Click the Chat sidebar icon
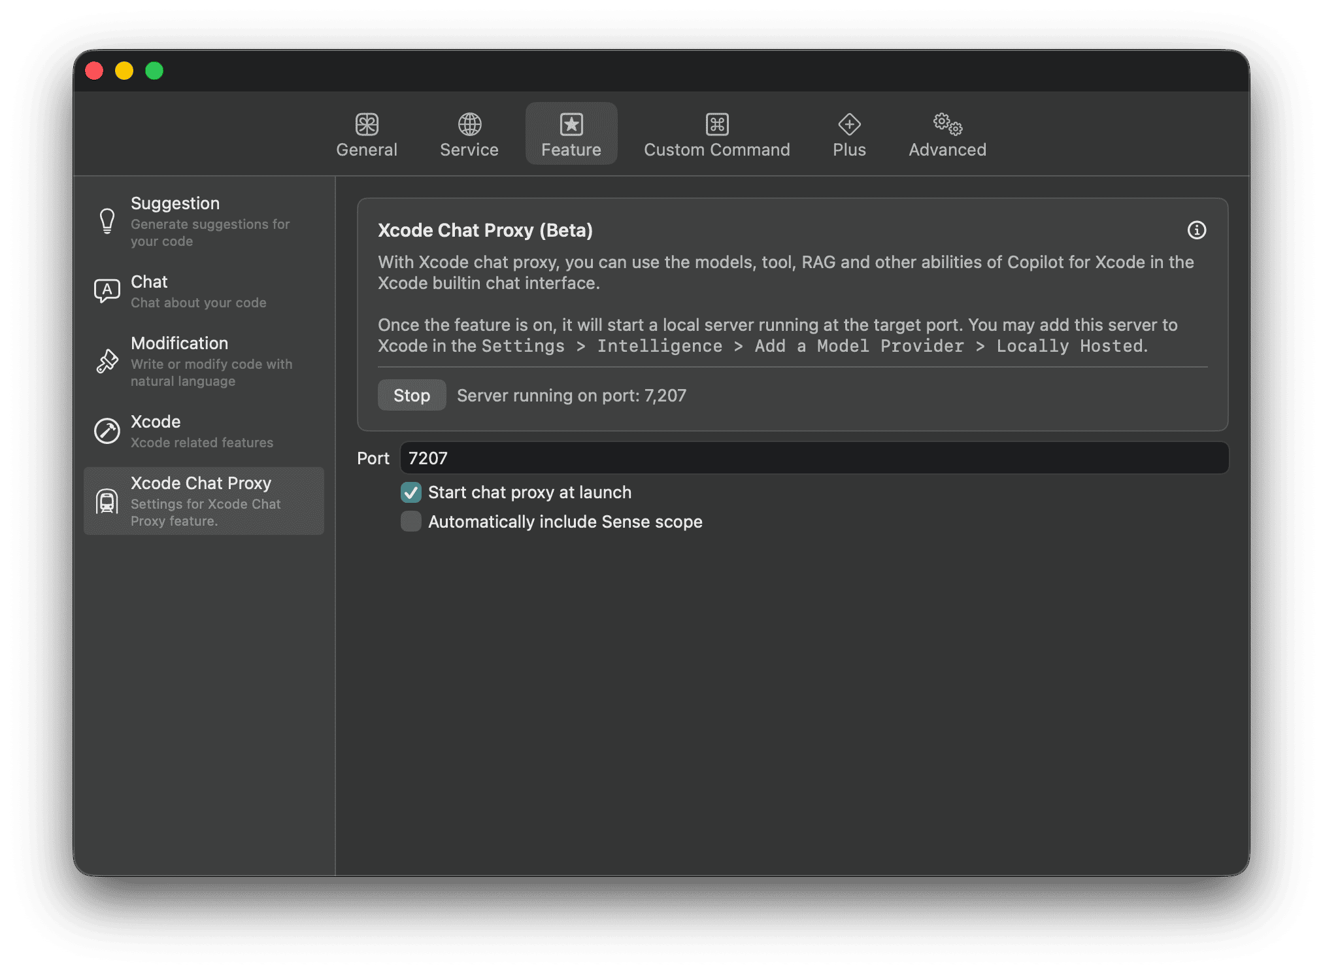The image size is (1323, 973). (107, 290)
